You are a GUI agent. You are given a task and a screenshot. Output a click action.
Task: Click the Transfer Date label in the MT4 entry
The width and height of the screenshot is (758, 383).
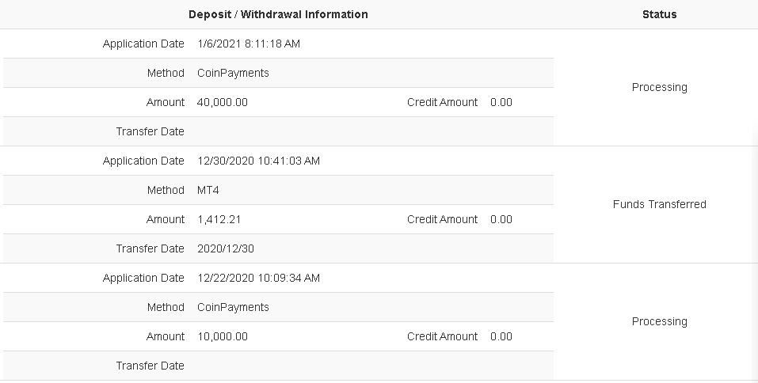(x=150, y=248)
